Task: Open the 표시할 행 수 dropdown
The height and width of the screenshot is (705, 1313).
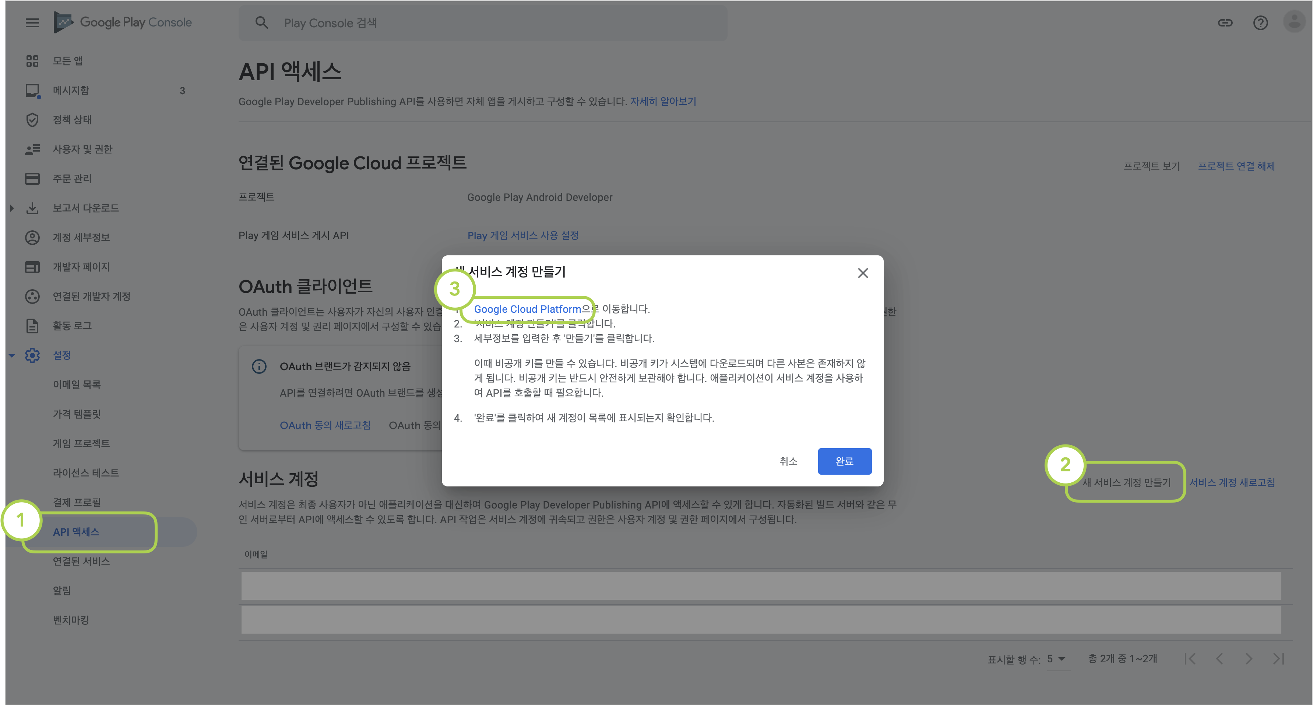Action: coord(1057,659)
